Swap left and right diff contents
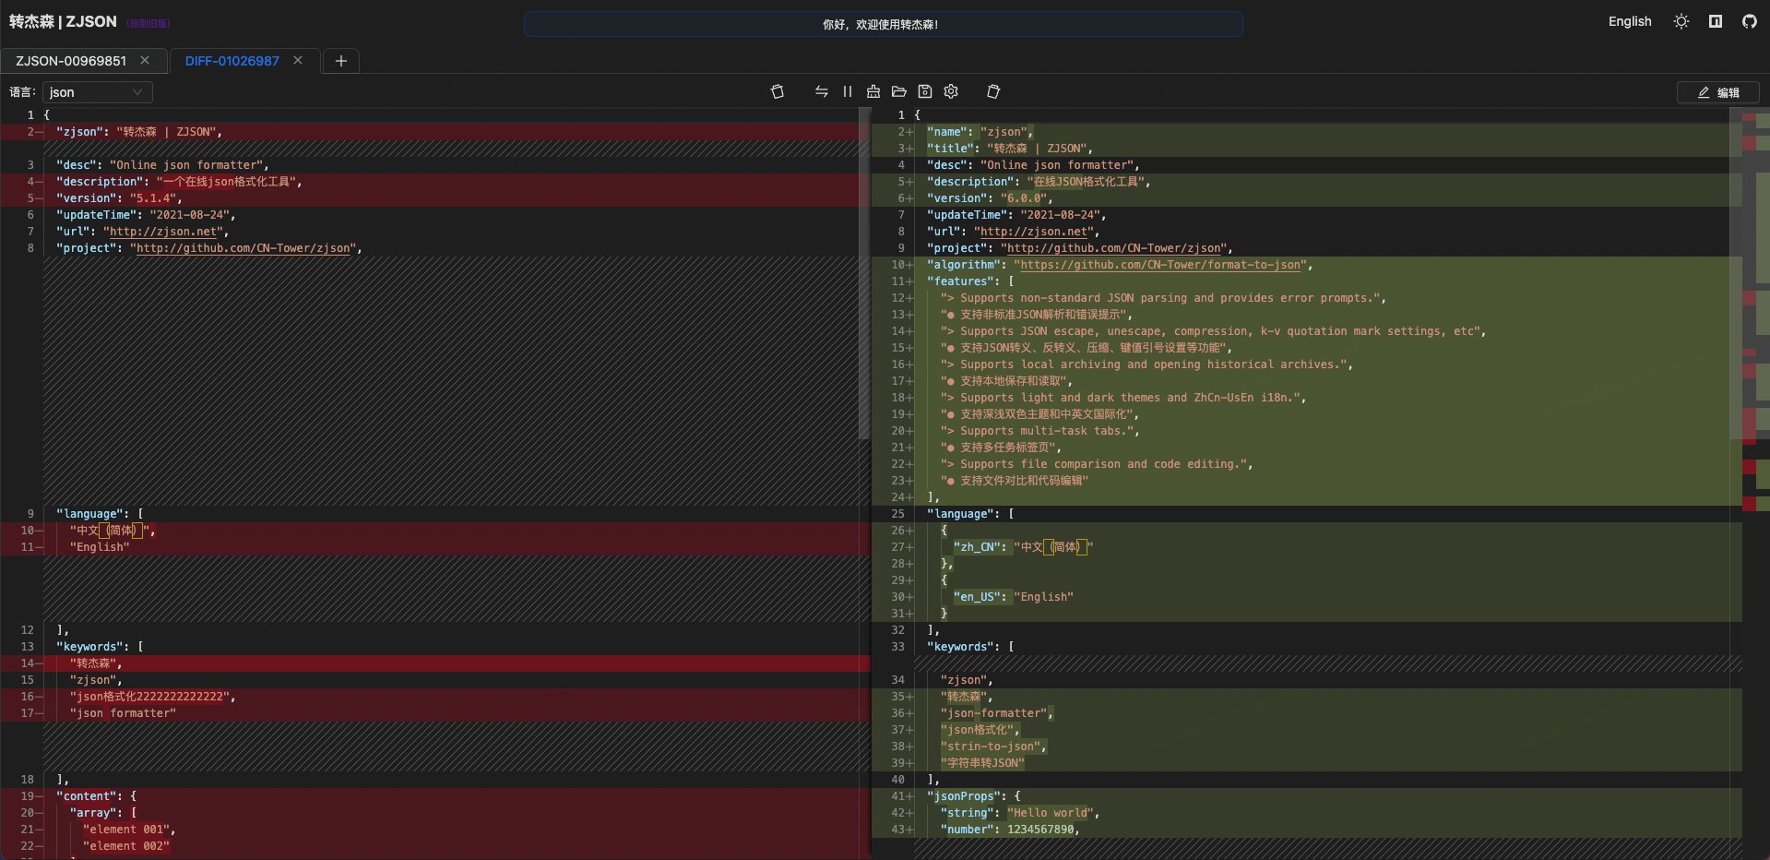The height and width of the screenshot is (860, 1770). 821,91
